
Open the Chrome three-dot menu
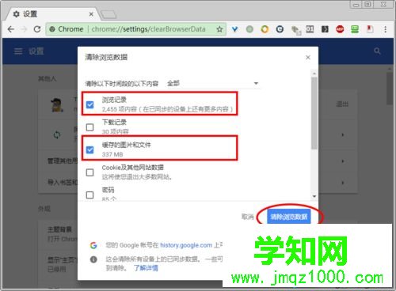tap(385, 29)
